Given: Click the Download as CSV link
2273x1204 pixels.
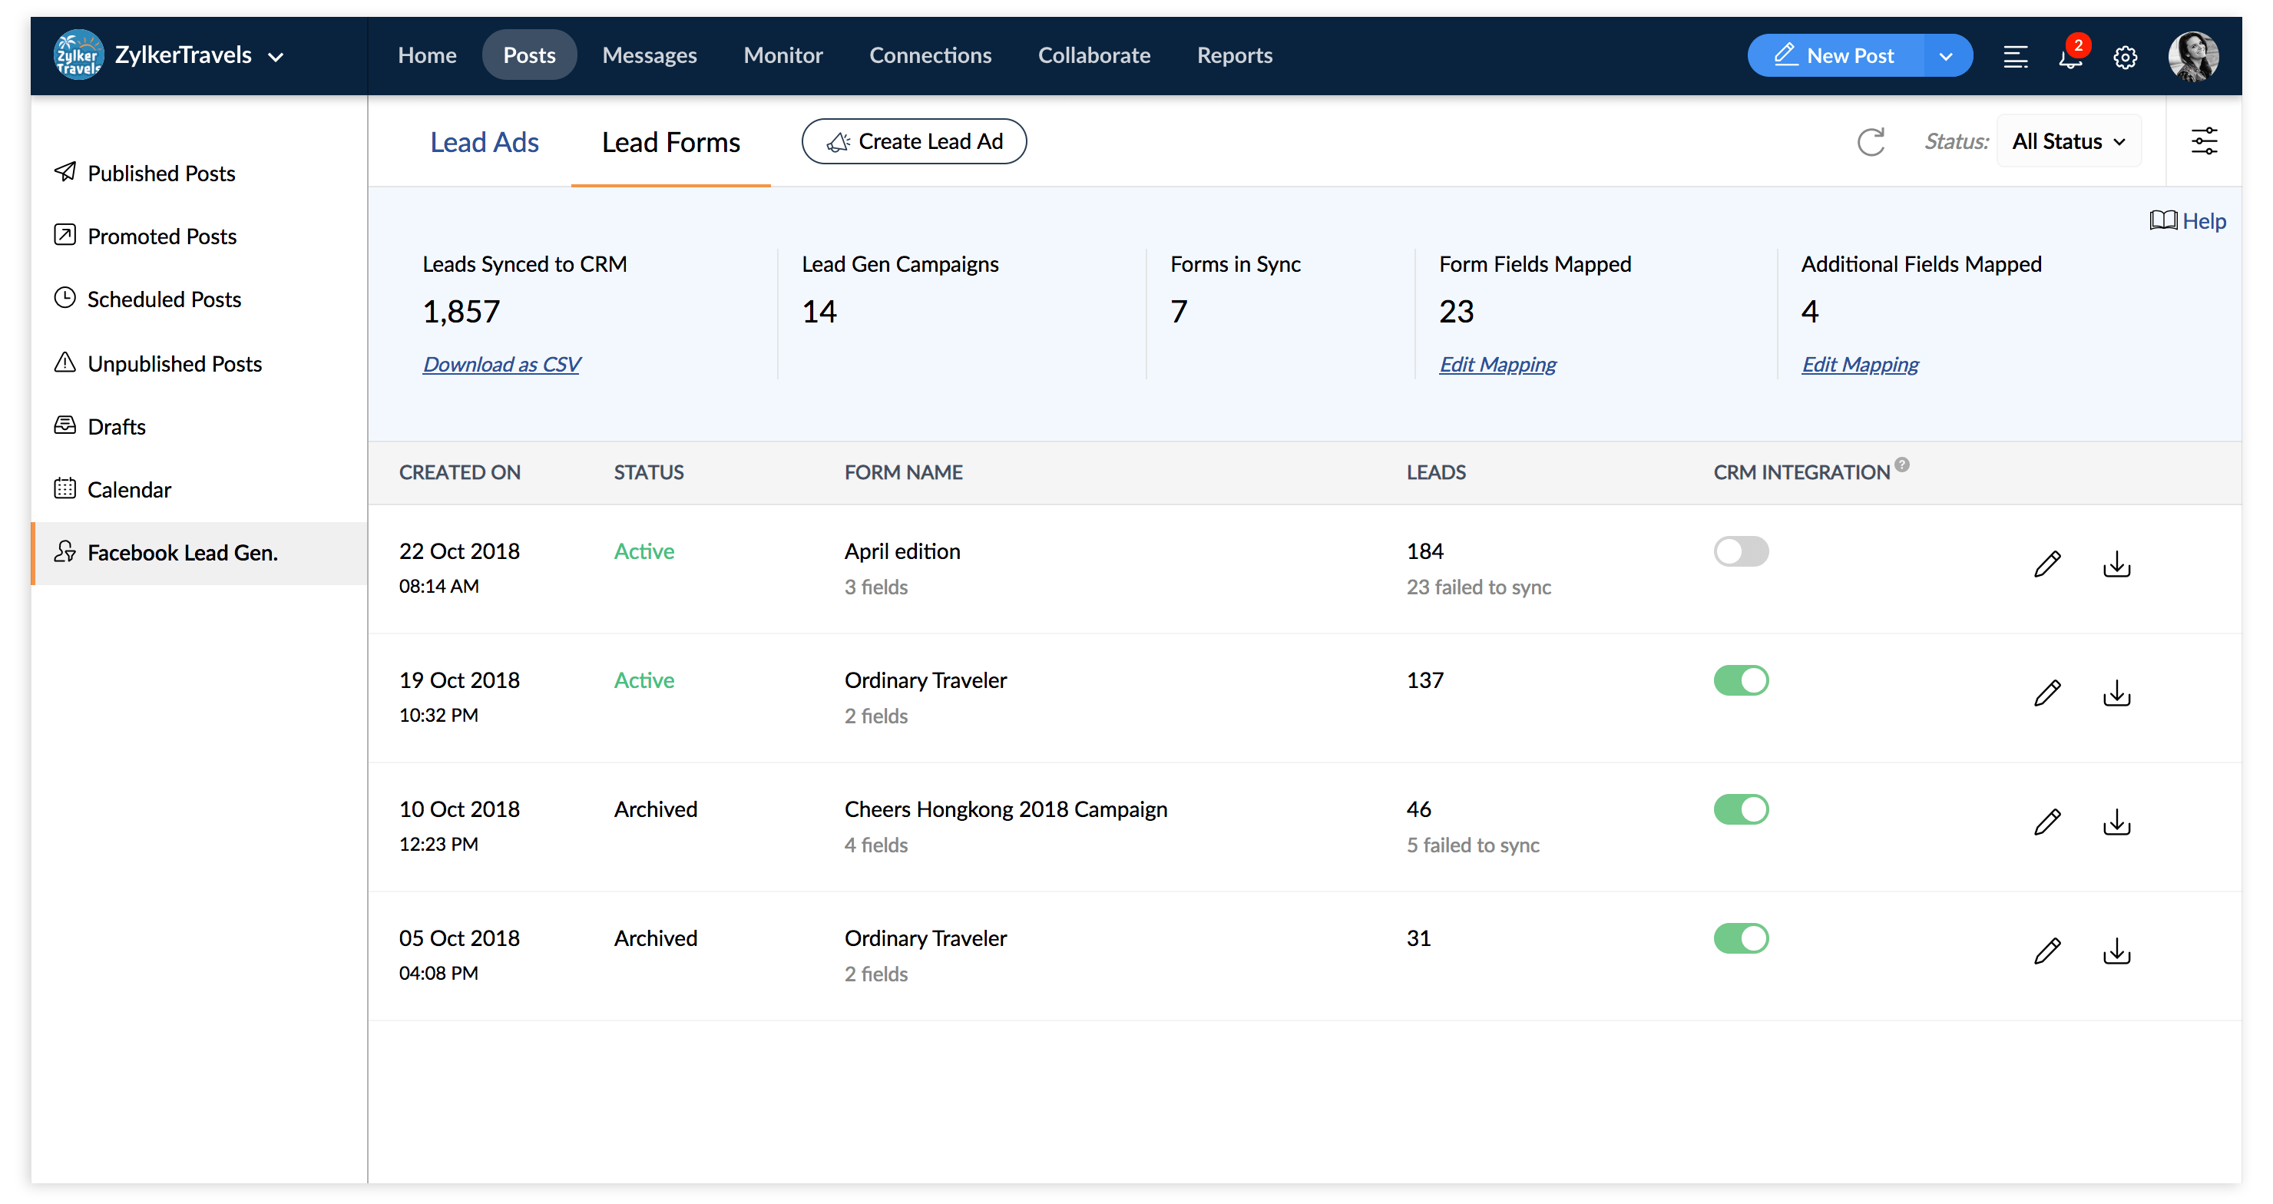Looking at the screenshot, I should (x=501, y=364).
